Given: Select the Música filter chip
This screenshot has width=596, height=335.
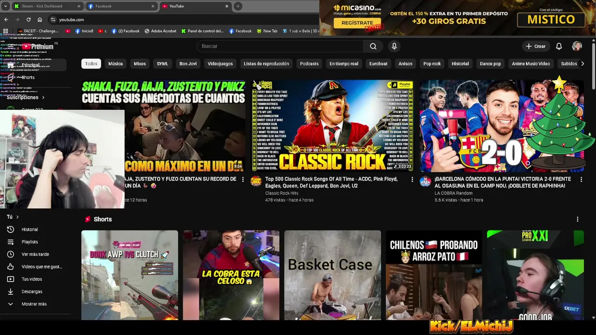Looking at the screenshot, I should tap(115, 64).
